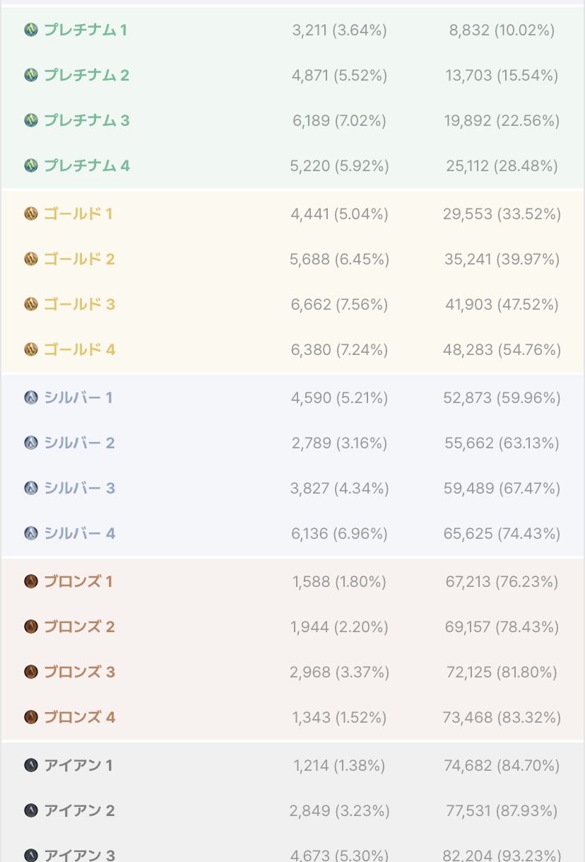
Task: Select the シルバー 1 tier label
Action: pos(78,397)
